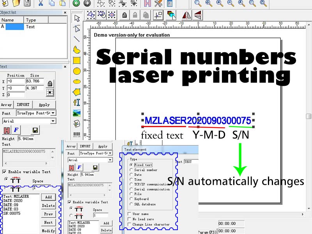Click the put-to-origin icon
Image resolution: width=312 pixels, height=234 pixels.
[x=158, y=15]
